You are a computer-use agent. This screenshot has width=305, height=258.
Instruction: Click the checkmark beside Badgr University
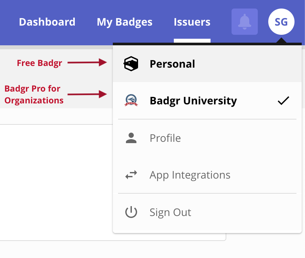(283, 100)
